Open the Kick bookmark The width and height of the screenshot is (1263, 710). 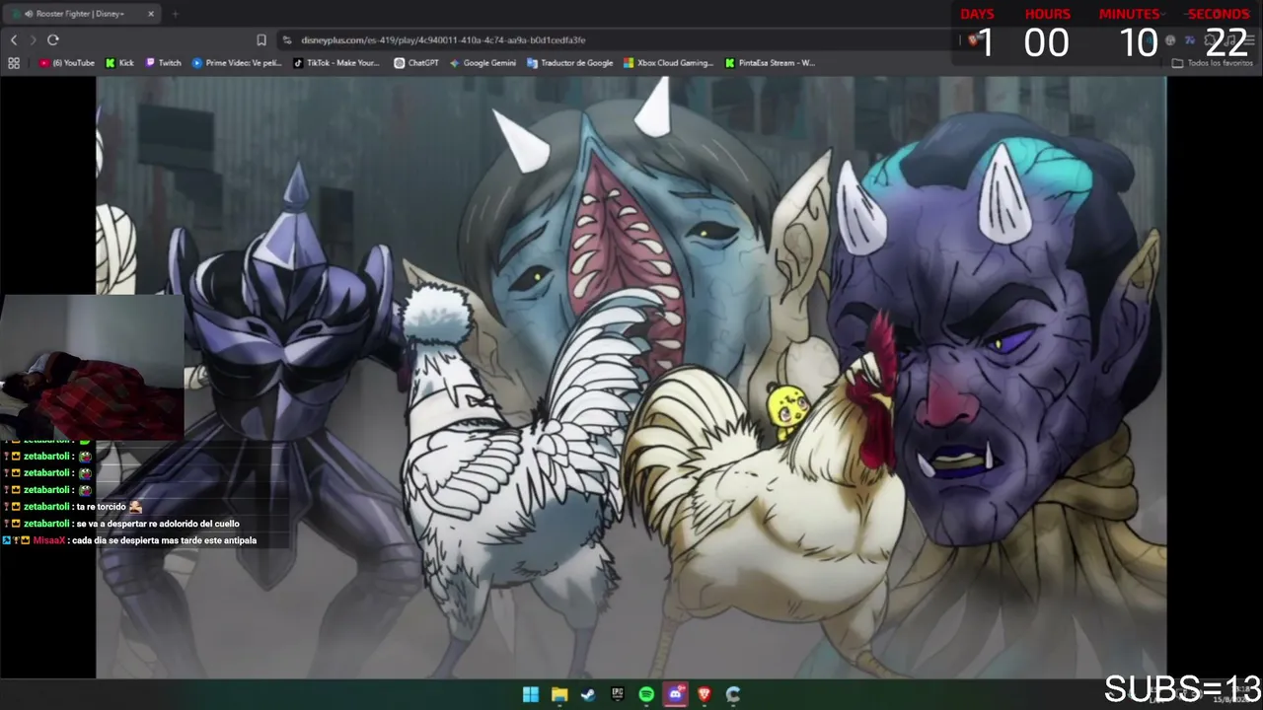[119, 63]
